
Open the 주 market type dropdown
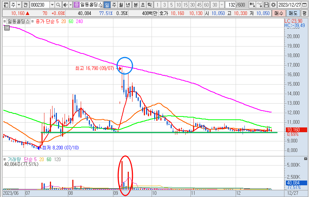[19, 5]
